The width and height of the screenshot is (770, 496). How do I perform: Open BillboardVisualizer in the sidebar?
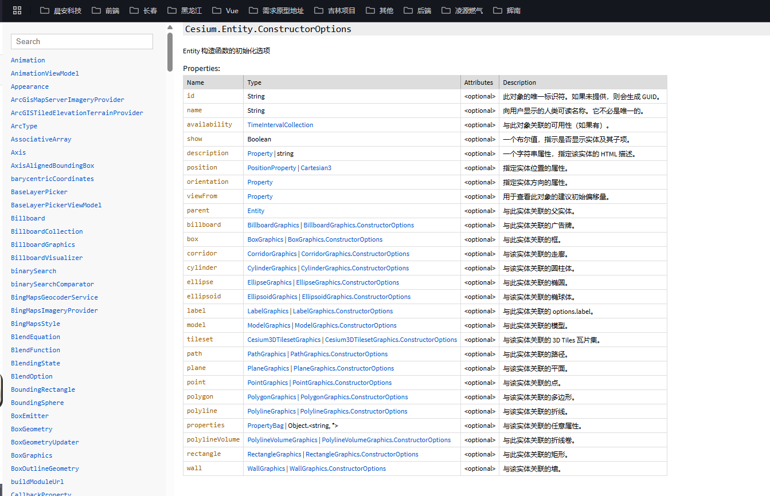47,258
